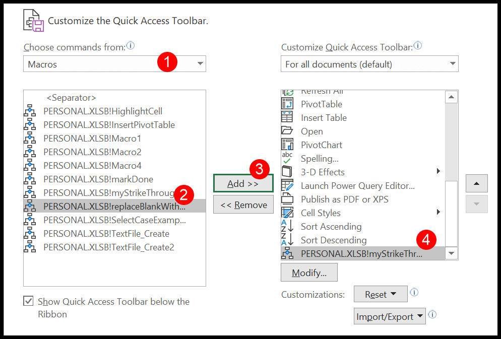501x339 pixels.
Task: Expand the 3-D Effects submenu arrow
Action: click(438, 172)
